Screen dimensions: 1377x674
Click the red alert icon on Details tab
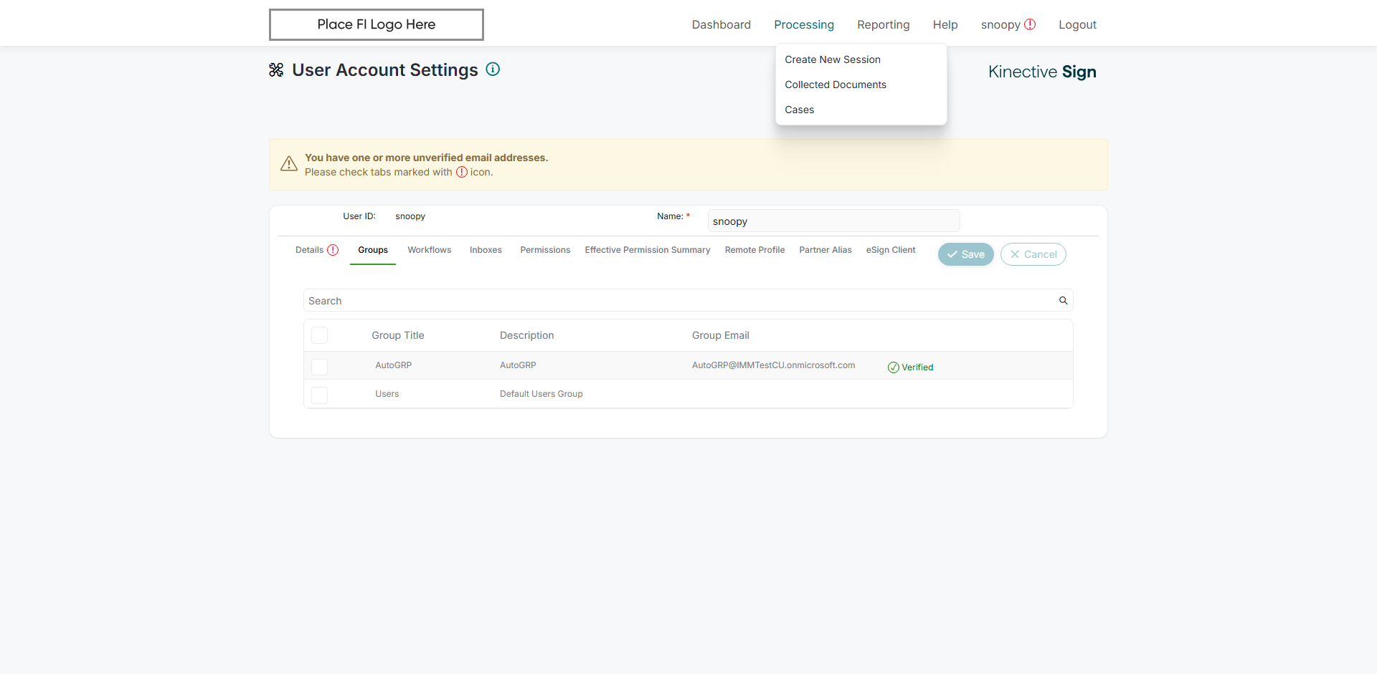pyautogui.click(x=333, y=250)
